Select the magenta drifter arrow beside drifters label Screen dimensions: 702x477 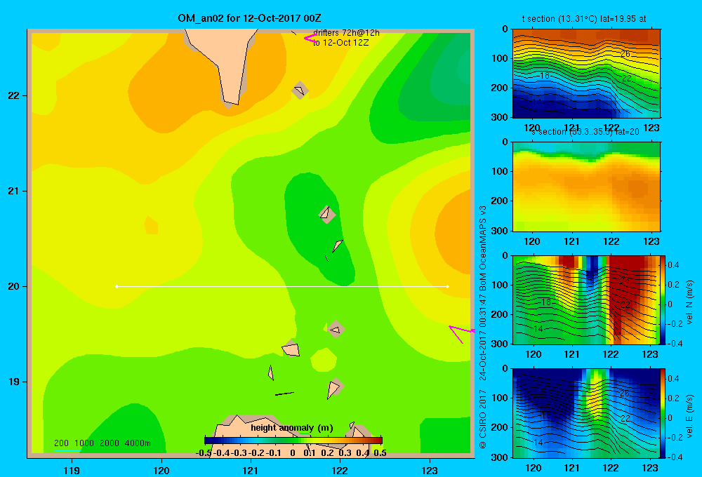point(310,39)
